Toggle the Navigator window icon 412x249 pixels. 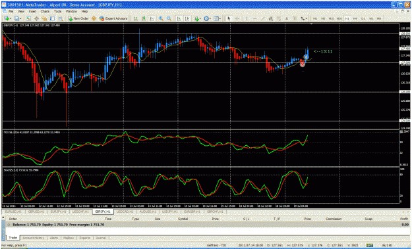[x=44, y=18]
